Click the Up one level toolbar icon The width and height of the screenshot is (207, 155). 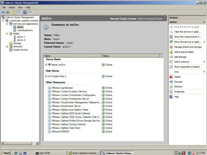[14, 12]
